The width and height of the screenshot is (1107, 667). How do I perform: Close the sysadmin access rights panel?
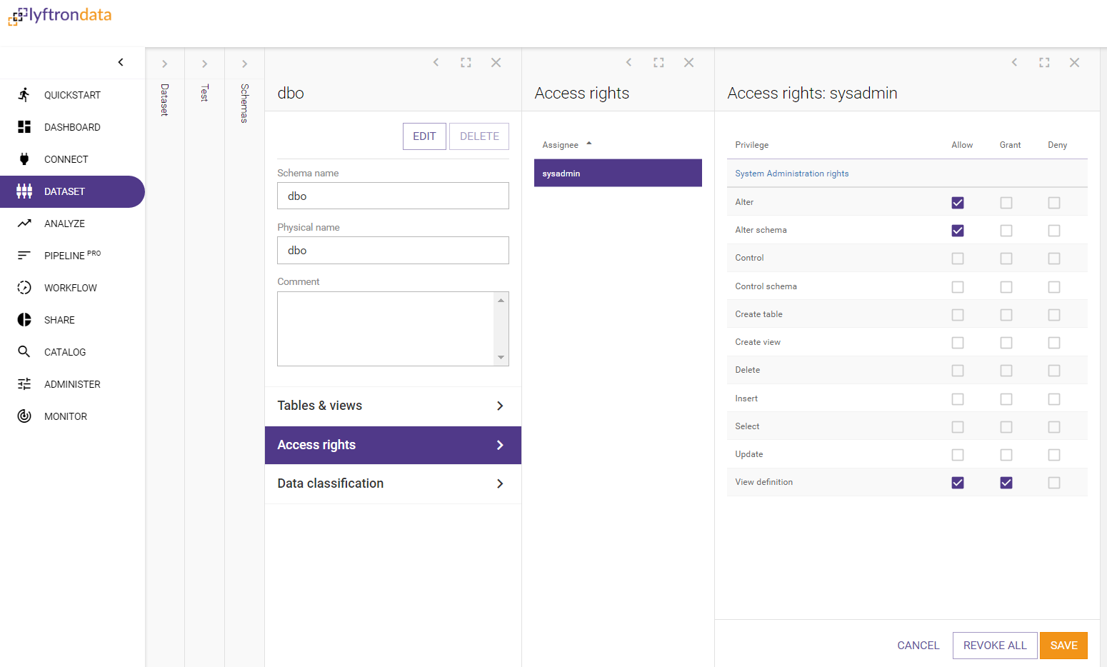tap(1074, 62)
